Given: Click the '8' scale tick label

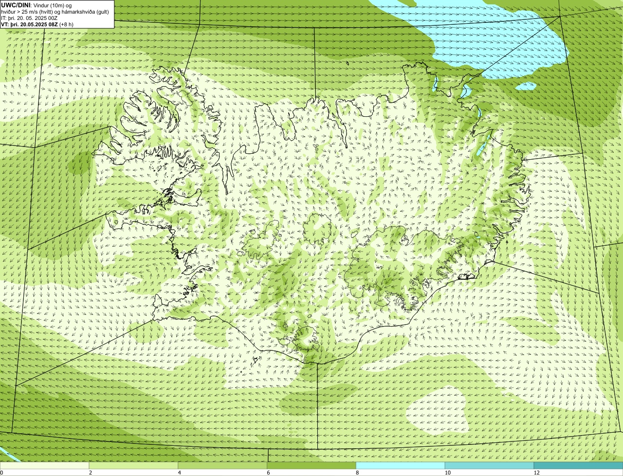Looking at the screenshot, I should (357, 473).
